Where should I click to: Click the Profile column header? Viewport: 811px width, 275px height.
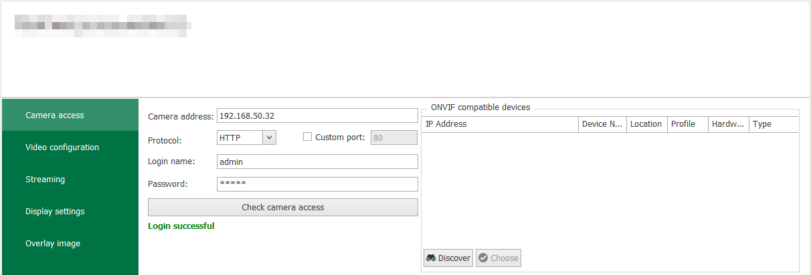coord(687,124)
